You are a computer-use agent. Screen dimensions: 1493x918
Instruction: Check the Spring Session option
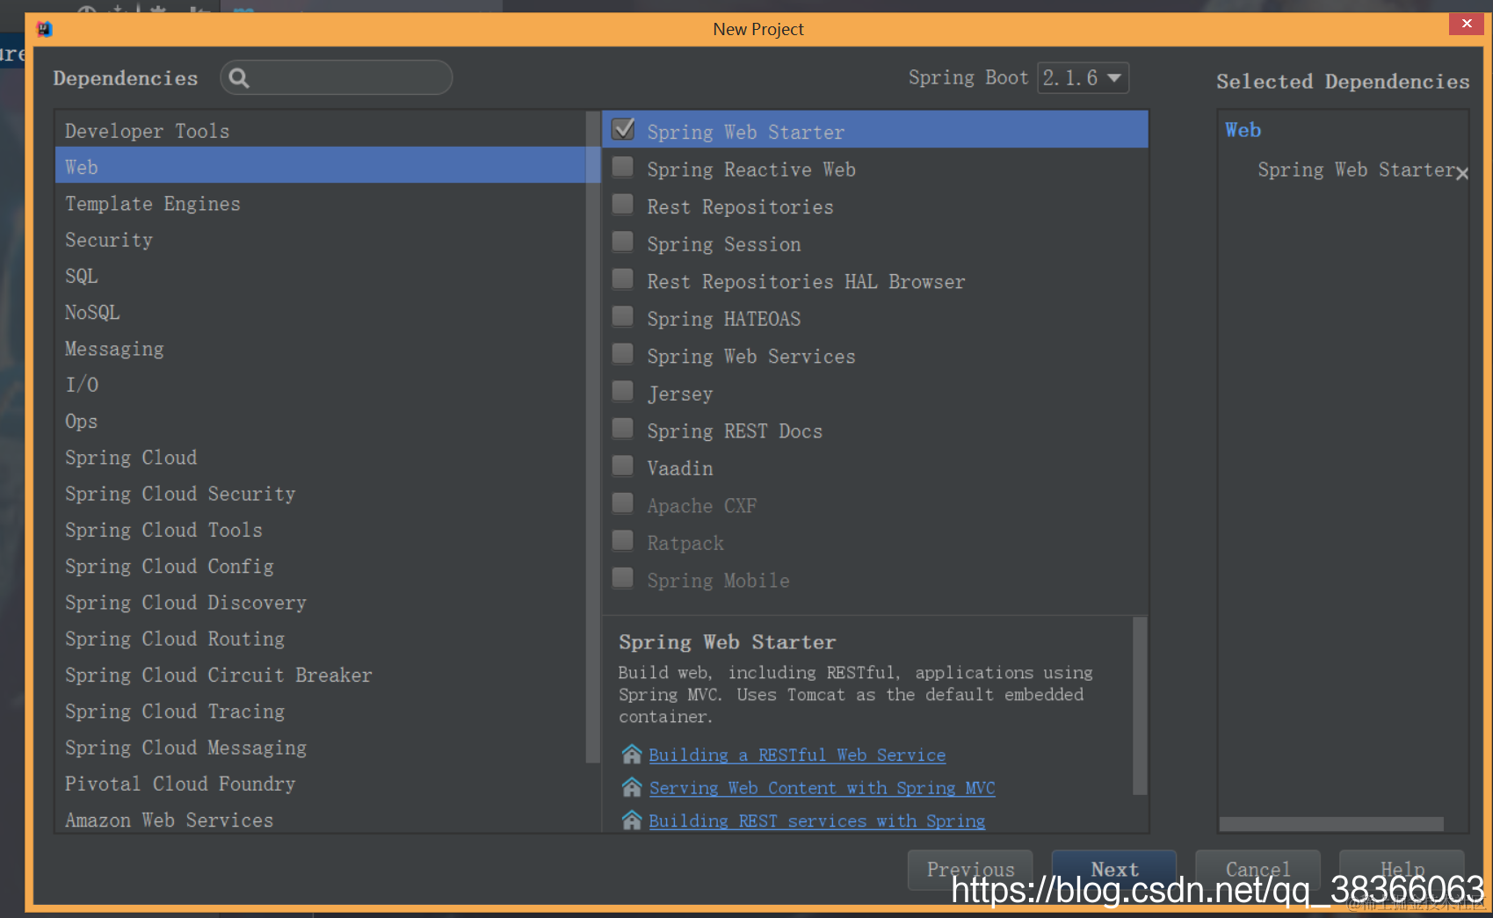point(623,242)
